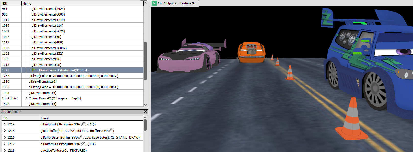Select glDrawElements(252) at EID 1162
Viewport: 413px width, 152px height.
pyautogui.click(x=47, y=53)
